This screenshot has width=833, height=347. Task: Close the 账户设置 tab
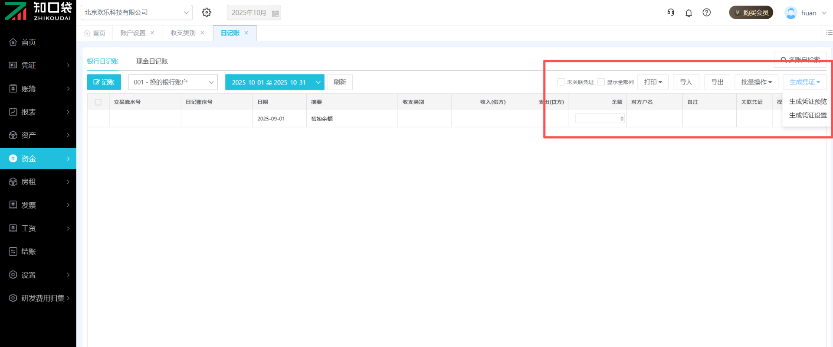tap(152, 33)
